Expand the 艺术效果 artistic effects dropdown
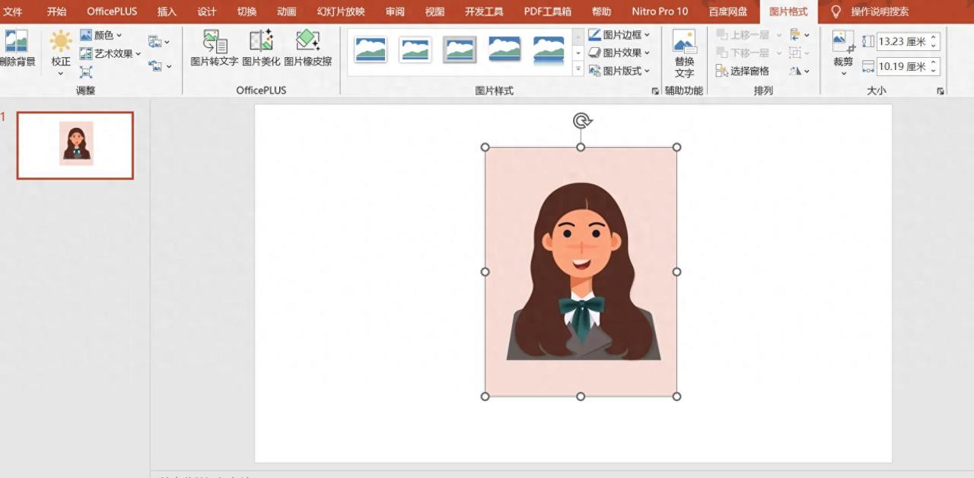 click(110, 53)
